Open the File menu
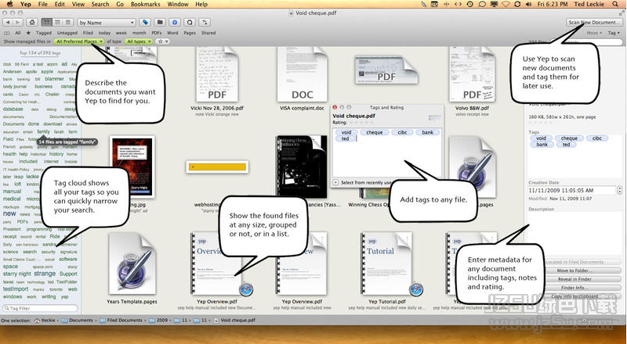The width and height of the screenshot is (627, 344). pyautogui.click(x=43, y=4)
